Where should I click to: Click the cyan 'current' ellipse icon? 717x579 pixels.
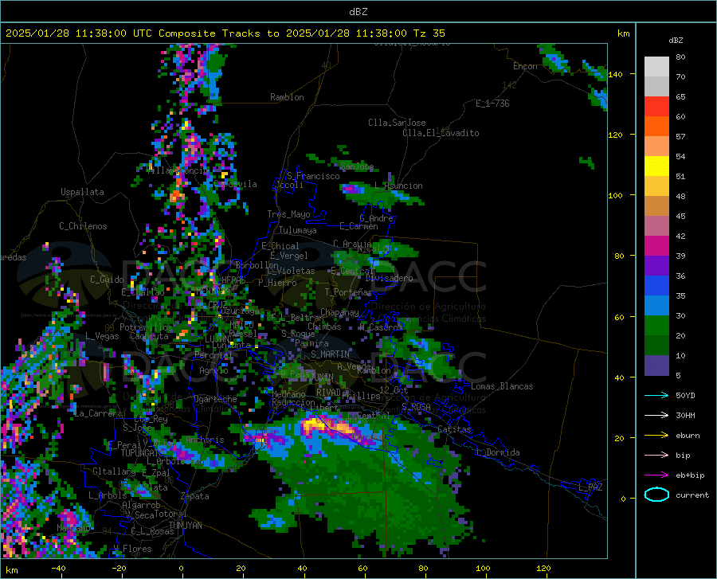(x=656, y=495)
